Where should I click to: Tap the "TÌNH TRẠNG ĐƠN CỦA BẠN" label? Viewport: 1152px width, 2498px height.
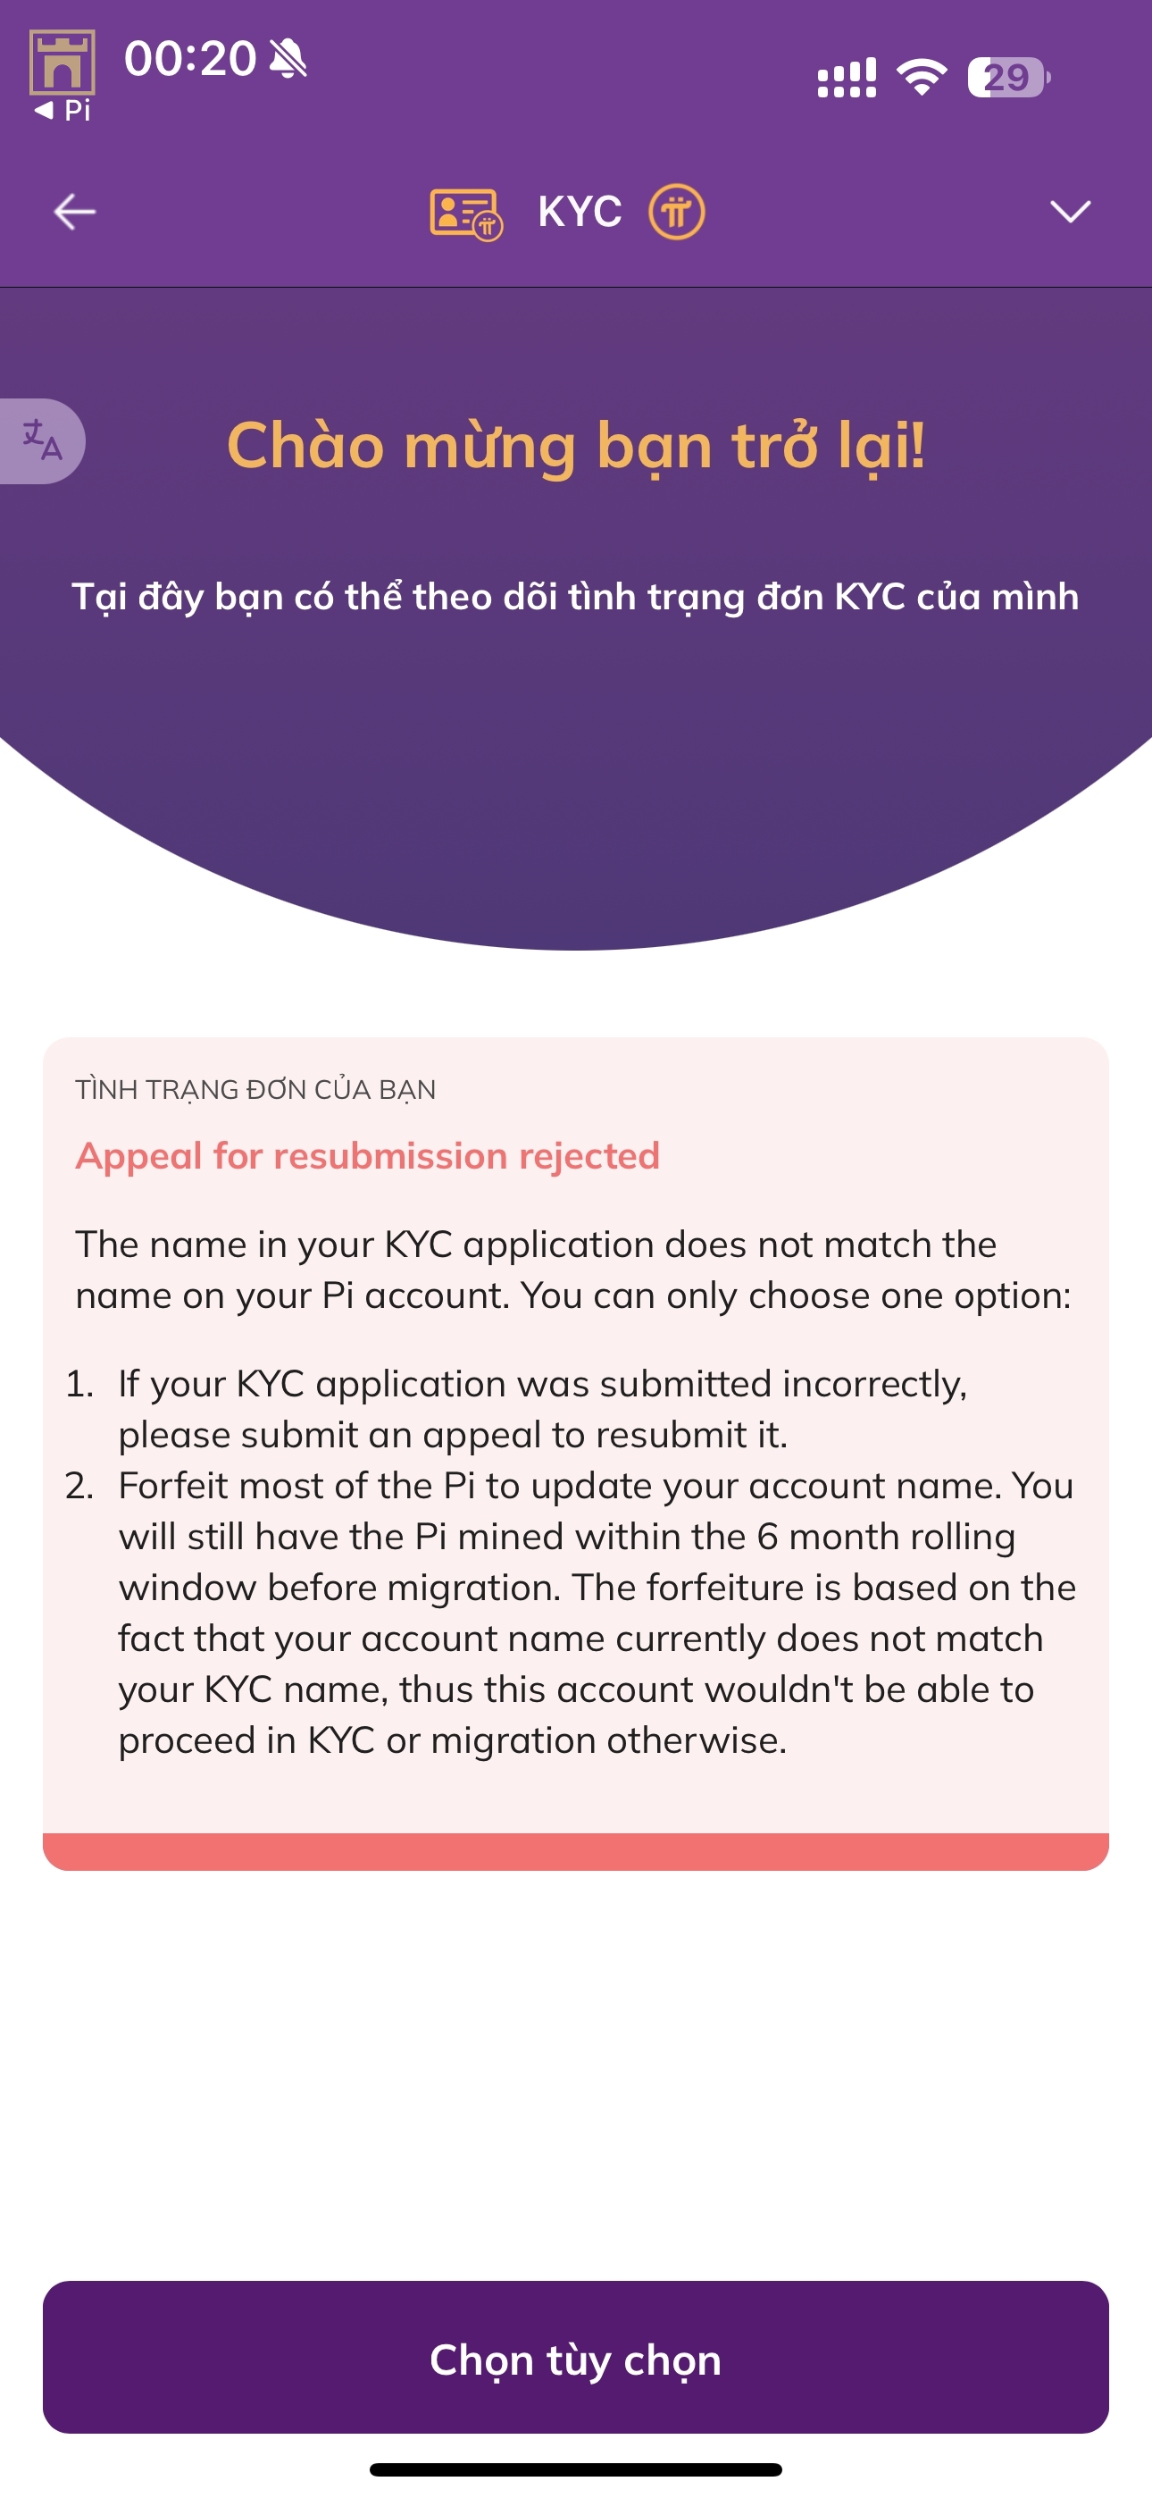pyautogui.click(x=256, y=1089)
